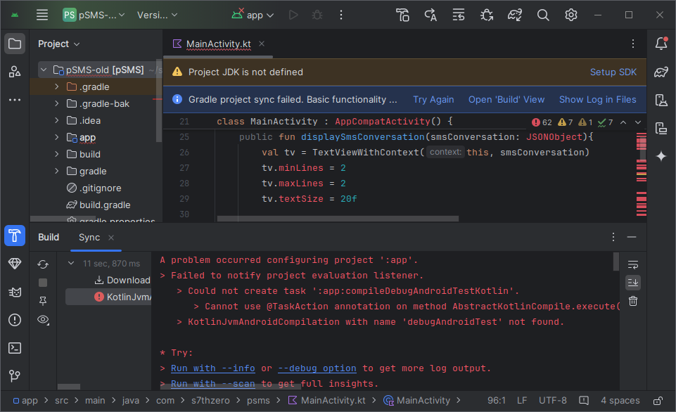The image size is (676, 412).
Task: Select the MainActivity.kt editor tab
Action: (218, 44)
